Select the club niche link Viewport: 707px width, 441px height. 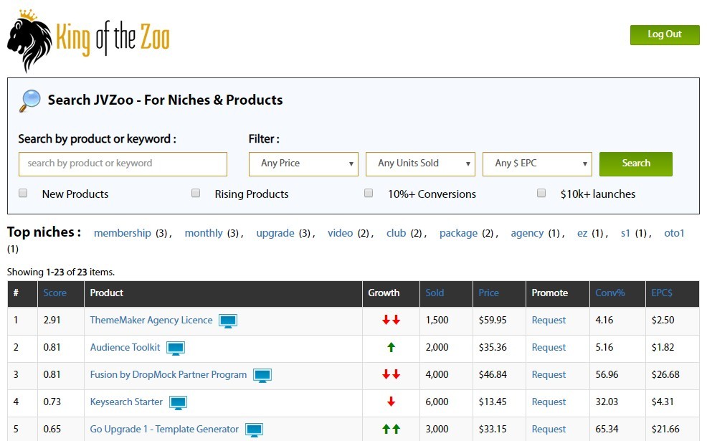(397, 233)
